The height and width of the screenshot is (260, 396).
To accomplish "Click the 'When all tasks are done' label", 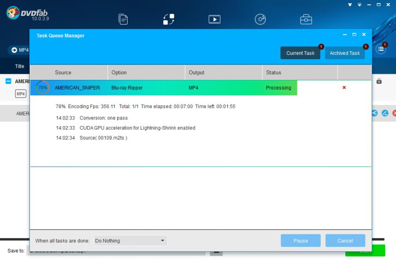I will coord(62,241).
